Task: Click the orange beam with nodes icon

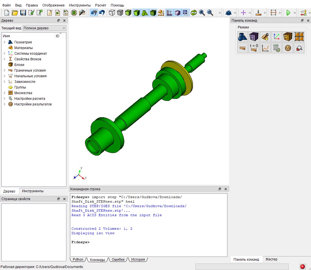Action: tap(273, 13)
